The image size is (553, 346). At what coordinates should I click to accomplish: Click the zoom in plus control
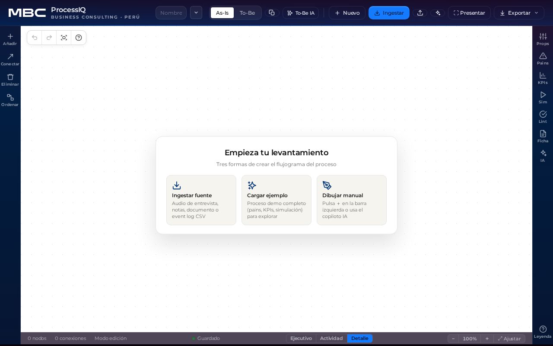click(x=487, y=339)
